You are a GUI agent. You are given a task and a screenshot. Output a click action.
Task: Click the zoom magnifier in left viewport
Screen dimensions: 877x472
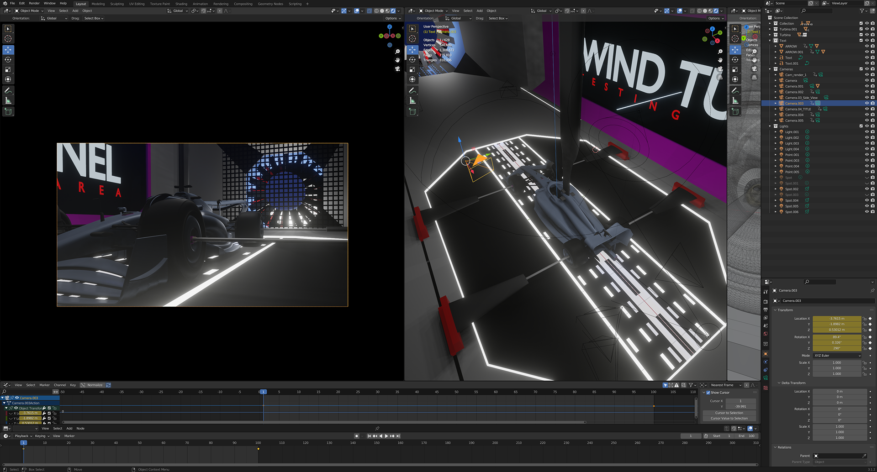(x=397, y=52)
